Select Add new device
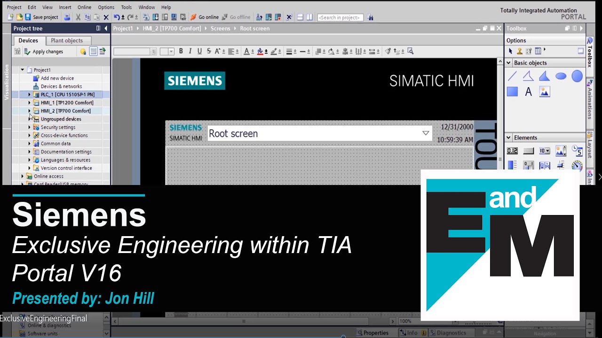602x338 pixels. click(x=57, y=78)
